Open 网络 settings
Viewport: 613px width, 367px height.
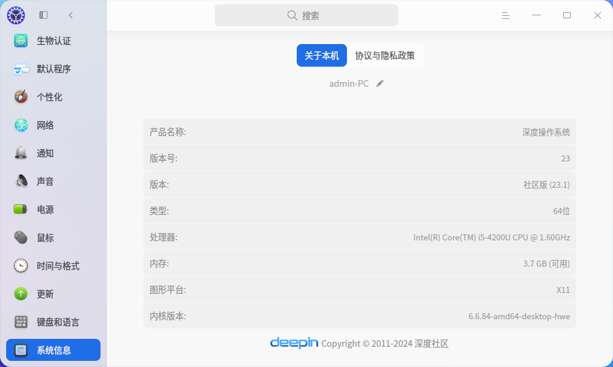[x=53, y=125]
